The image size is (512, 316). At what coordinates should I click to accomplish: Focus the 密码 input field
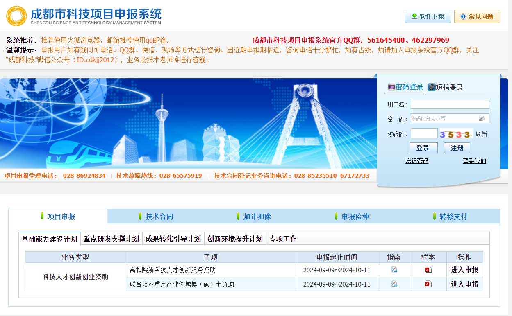(450, 119)
